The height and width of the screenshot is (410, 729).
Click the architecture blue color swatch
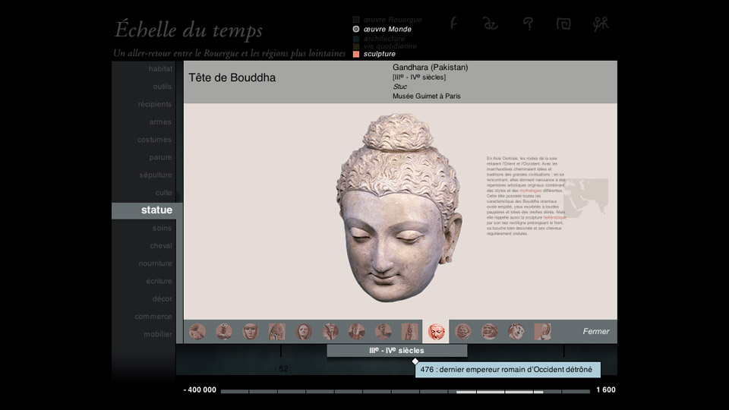point(356,39)
